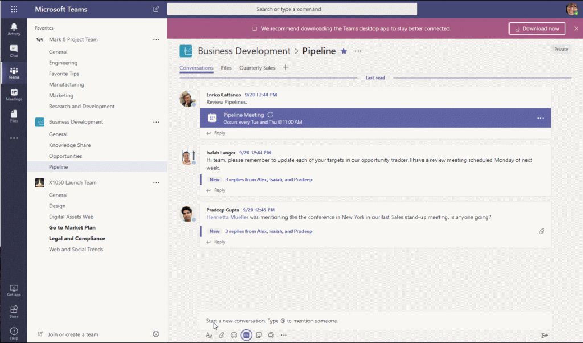583x343 pixels.
Task: Open Files from the left navigation rail
Action: click(x=14, y=116)
